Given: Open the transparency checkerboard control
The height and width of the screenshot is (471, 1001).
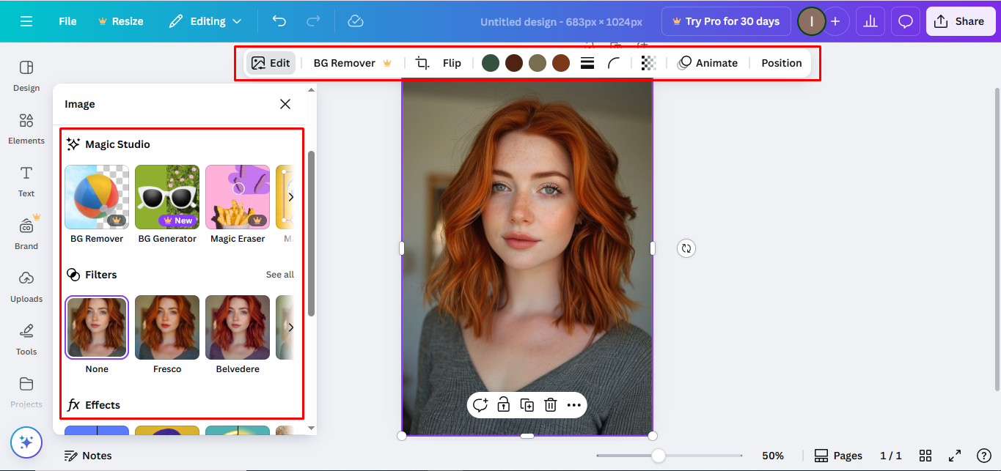Looking at the screenshot, I should click(x=648, y=63).
